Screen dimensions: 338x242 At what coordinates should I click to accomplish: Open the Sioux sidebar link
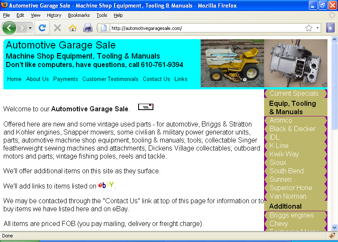278,162
